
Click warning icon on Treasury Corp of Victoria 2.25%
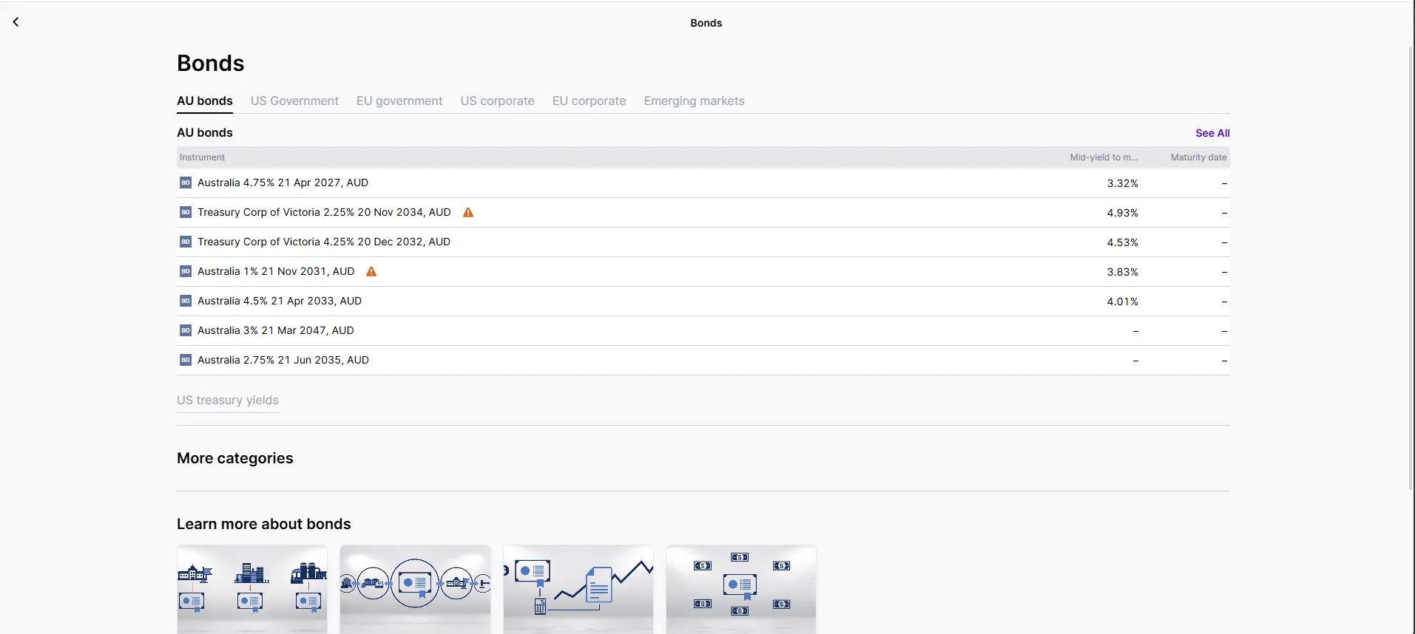(468, 212)
